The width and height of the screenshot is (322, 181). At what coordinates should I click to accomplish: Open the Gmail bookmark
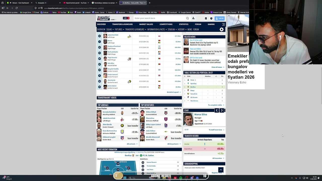pyautogui.click(x=36, y=12)
